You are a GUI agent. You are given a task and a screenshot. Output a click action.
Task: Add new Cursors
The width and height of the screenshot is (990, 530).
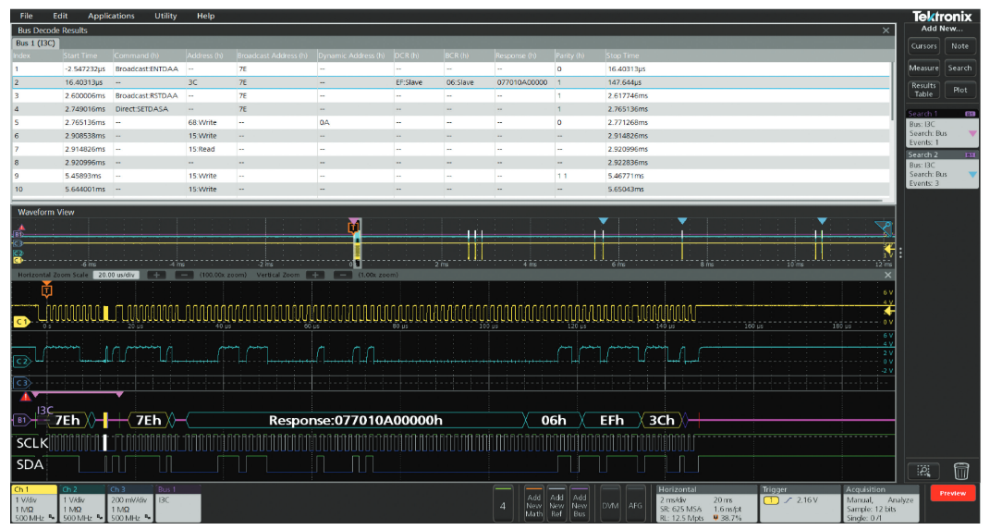point(923,46)
